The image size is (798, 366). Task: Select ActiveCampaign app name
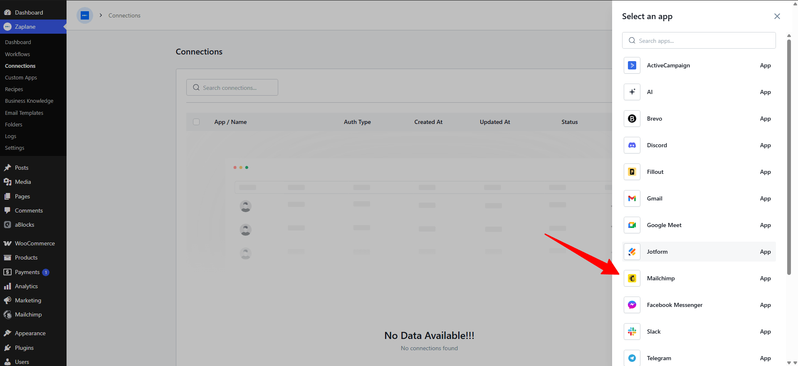pos(668,65)
